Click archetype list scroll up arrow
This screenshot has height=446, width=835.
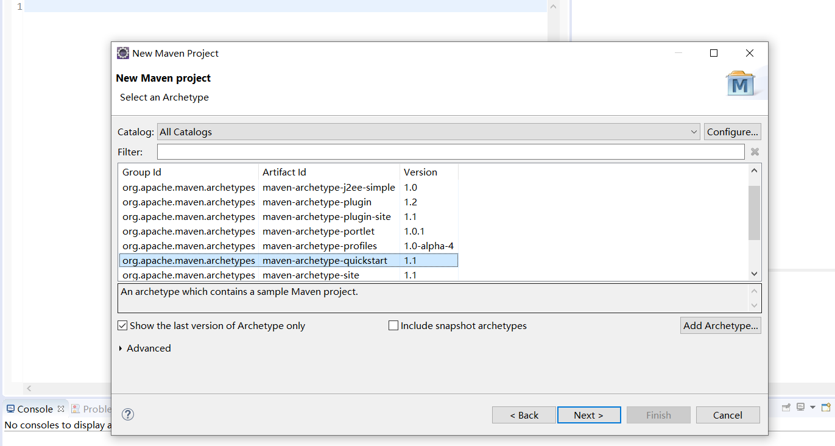click(x=755, y=171)
